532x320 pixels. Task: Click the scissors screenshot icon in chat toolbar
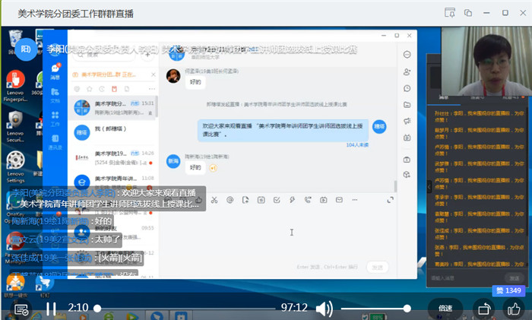point(215,200)
